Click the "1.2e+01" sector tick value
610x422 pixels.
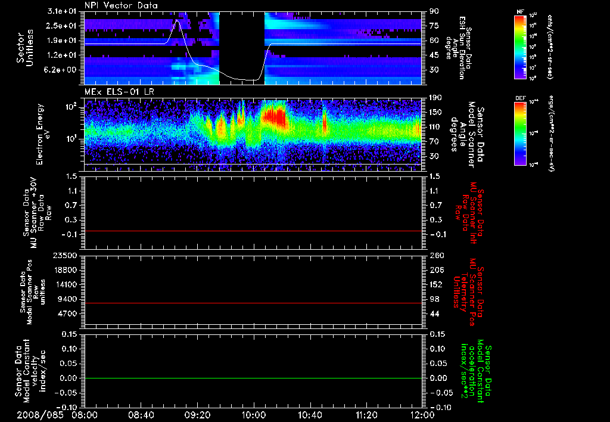point(61,55)
